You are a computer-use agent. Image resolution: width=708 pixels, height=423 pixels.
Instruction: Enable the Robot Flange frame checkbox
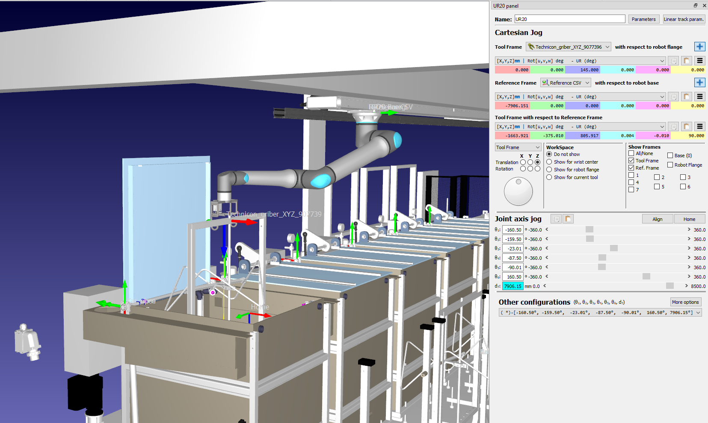pyautogui.click(x=670, y=165)
